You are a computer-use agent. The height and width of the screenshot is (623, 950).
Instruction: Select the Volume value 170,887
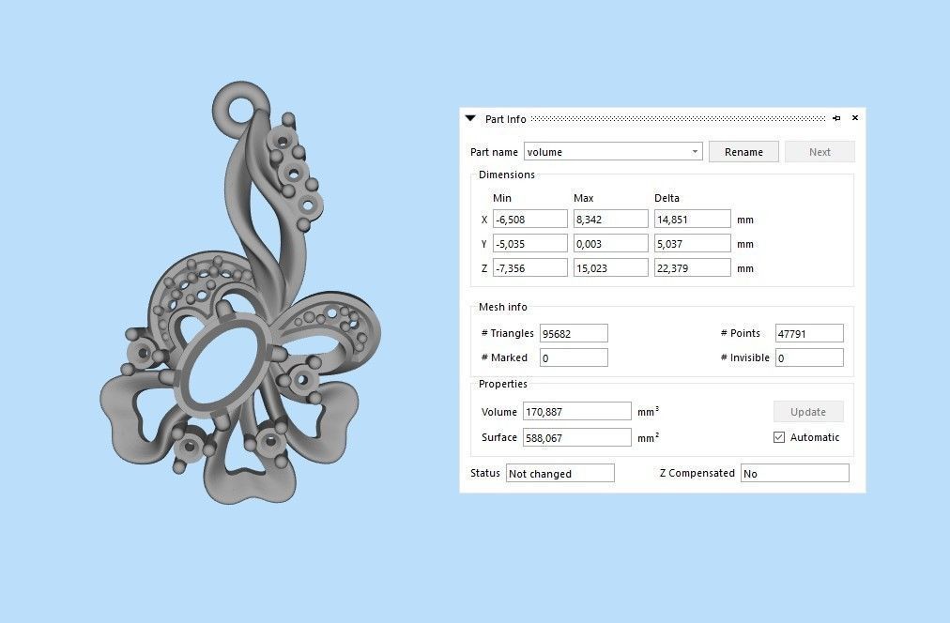click(x=576, y=412)
